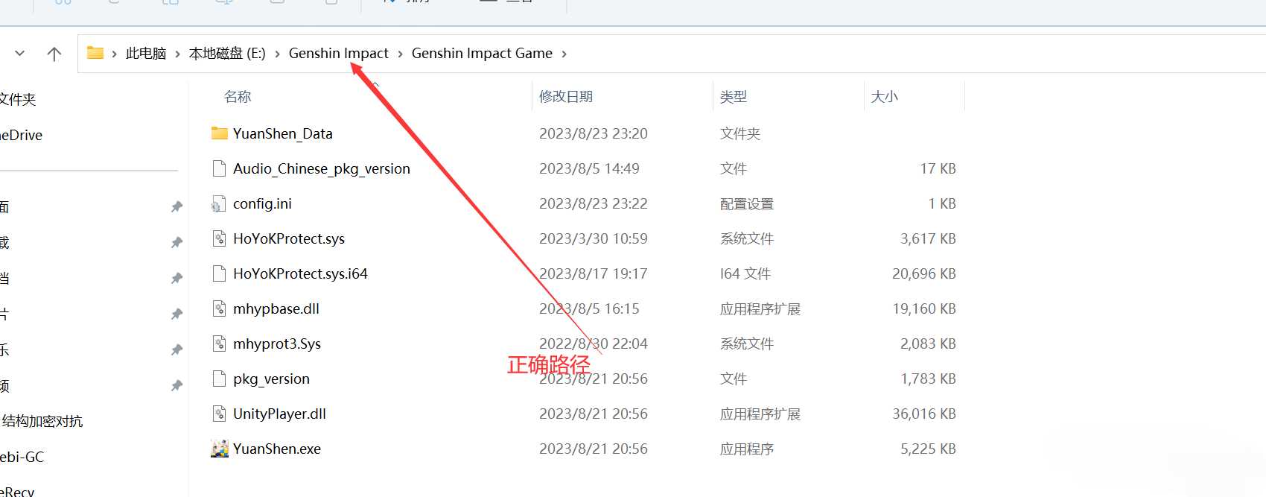Click the folder icon in address bar

pos(95,53)
